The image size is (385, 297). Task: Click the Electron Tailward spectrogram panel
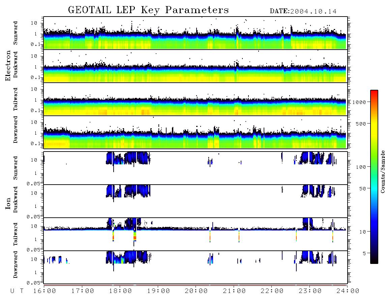pyautogui.click(x=196, y=99)
